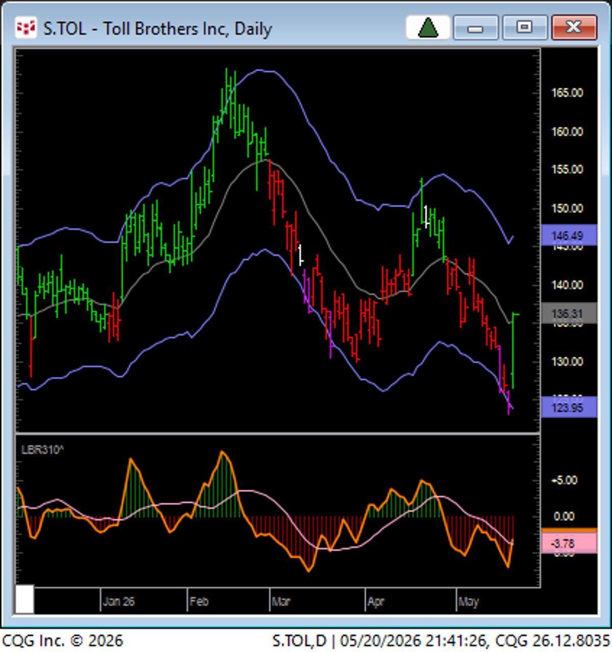Click the 150.00 price scale label
The height and width of the screenshot is (652, 612).
(x=567, y=208)
